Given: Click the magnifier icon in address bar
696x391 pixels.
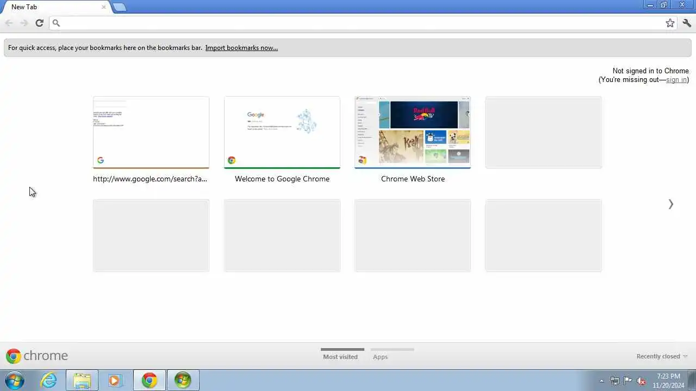Looking at the screenshot, I should pyautogui.click(x=56, y=23).
